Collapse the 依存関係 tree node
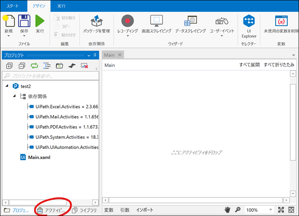Image resolution: width=299 pixels, height=216 pixels. click(x=14, y=96)
